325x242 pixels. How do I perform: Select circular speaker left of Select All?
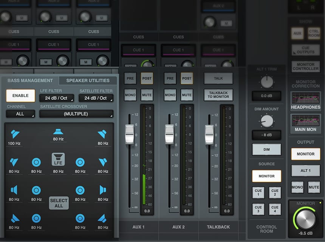pyautogui.click(x=36, y=190)
